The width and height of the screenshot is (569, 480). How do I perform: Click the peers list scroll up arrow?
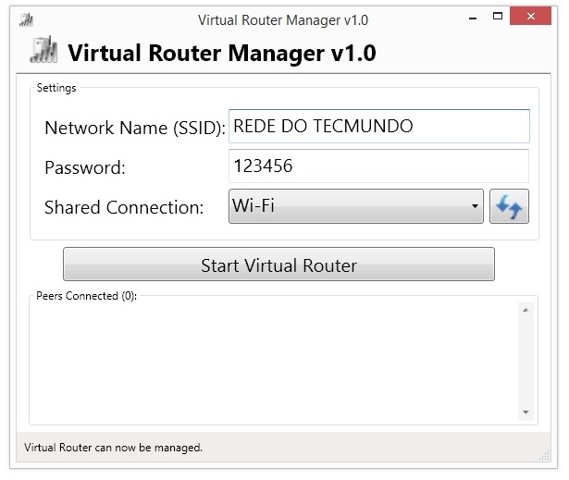(x=526, y=310)
